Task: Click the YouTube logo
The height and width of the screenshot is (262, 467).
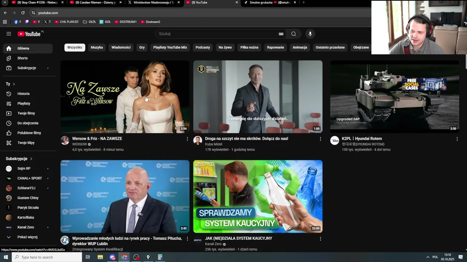Action: [29, 34]
